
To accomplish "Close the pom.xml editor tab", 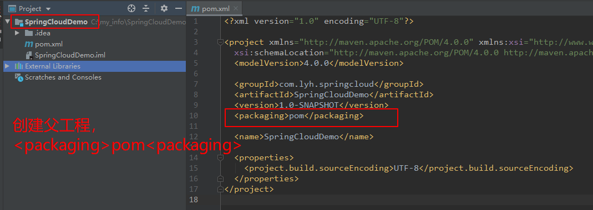I will [x=236, y=9].
